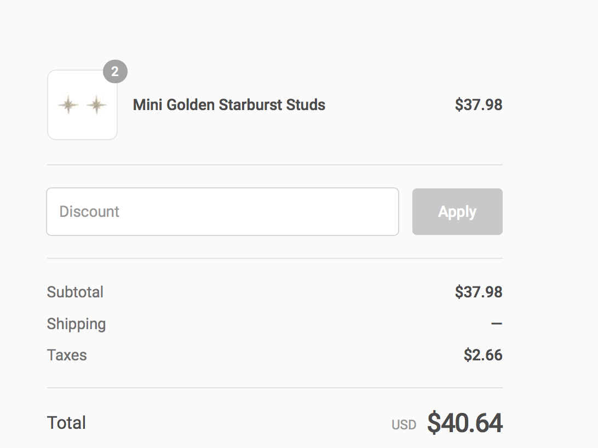
Task: Click the Shipping label
Action: (76, 324)
